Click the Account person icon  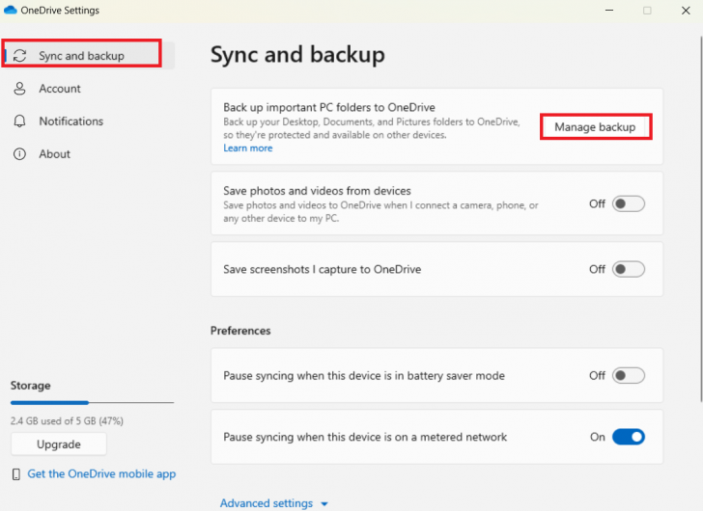pyautogui.click(x=19, y=89)
